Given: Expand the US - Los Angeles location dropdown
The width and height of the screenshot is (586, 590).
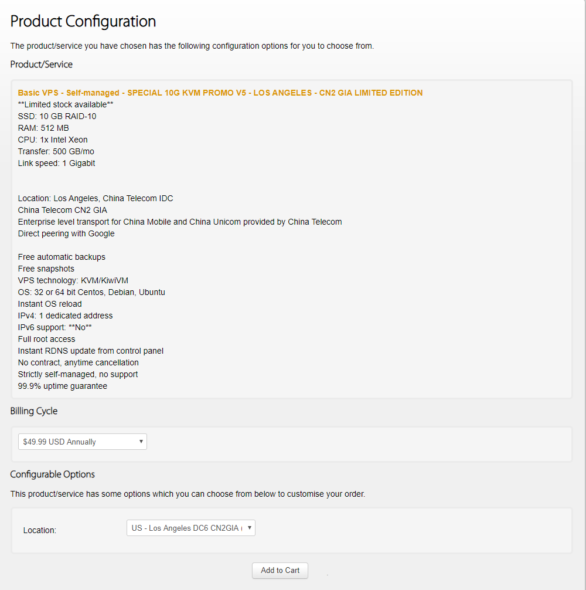Looking at the screenshot, I should pyautogui.click(x=191, y=528).
